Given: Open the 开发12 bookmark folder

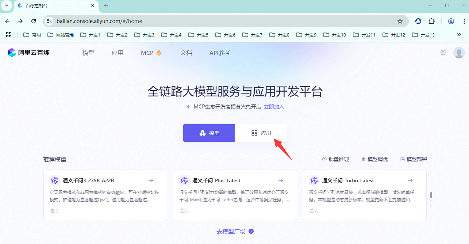Looking at the screenshot, I should [x=394, y=35].
